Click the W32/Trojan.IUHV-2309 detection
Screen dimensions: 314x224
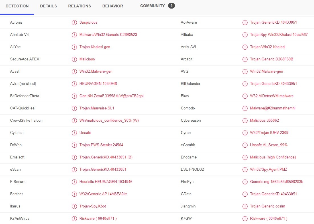269,133
